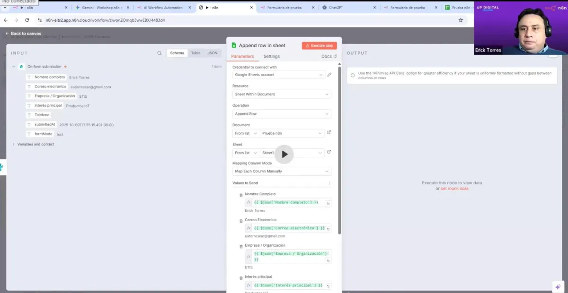The image size is (568, 293).
Task: Delete the Nombre Completo field mapping
Action: tap(241, 195)
